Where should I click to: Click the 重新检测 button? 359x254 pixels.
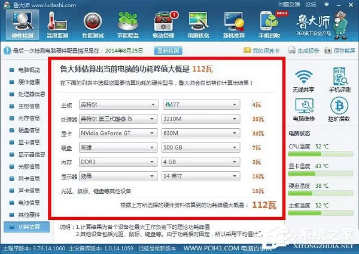tap(168, 51)
